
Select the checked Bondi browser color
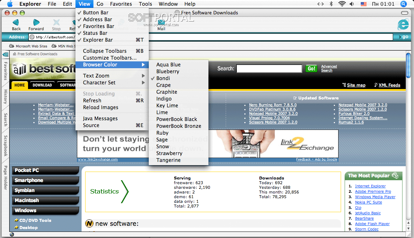tap(179, 78)
